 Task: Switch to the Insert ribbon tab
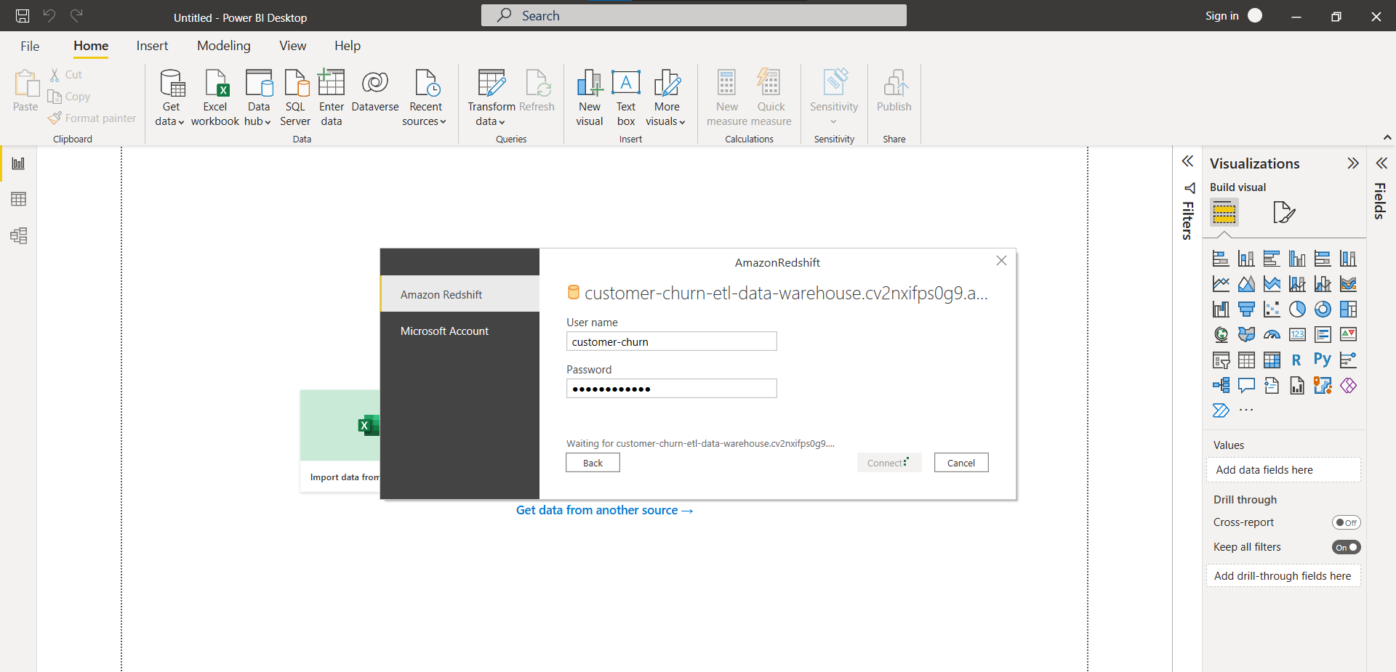click(152, 46)
